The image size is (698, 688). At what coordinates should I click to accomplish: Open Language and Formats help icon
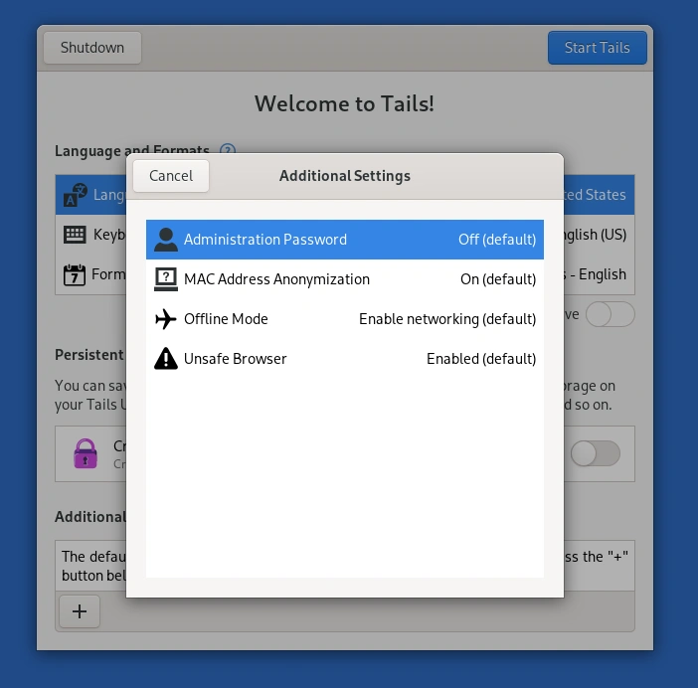point(228,149)
